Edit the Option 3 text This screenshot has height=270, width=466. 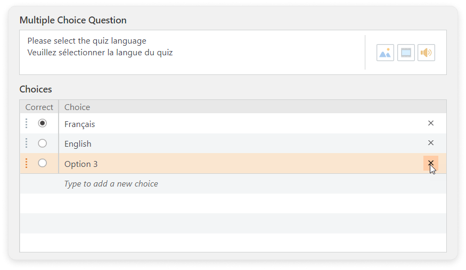click(81, 164)
